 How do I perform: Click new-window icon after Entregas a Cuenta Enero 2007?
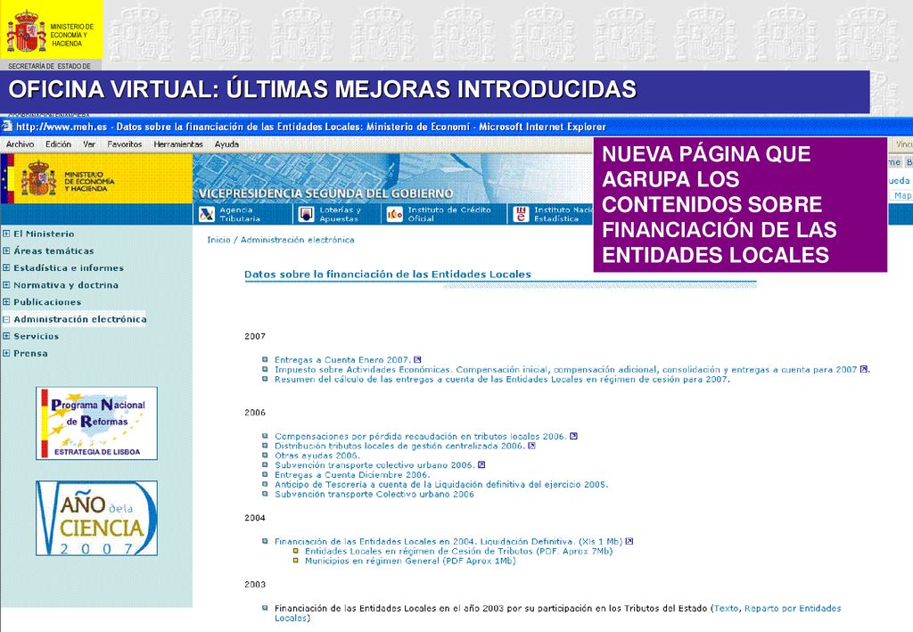(417, 359)
